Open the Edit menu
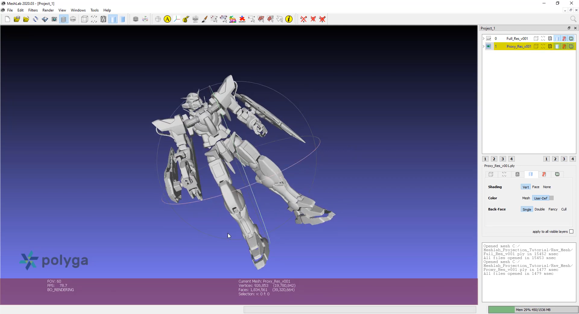The image size is (579, 314). (x=21, y=10)
